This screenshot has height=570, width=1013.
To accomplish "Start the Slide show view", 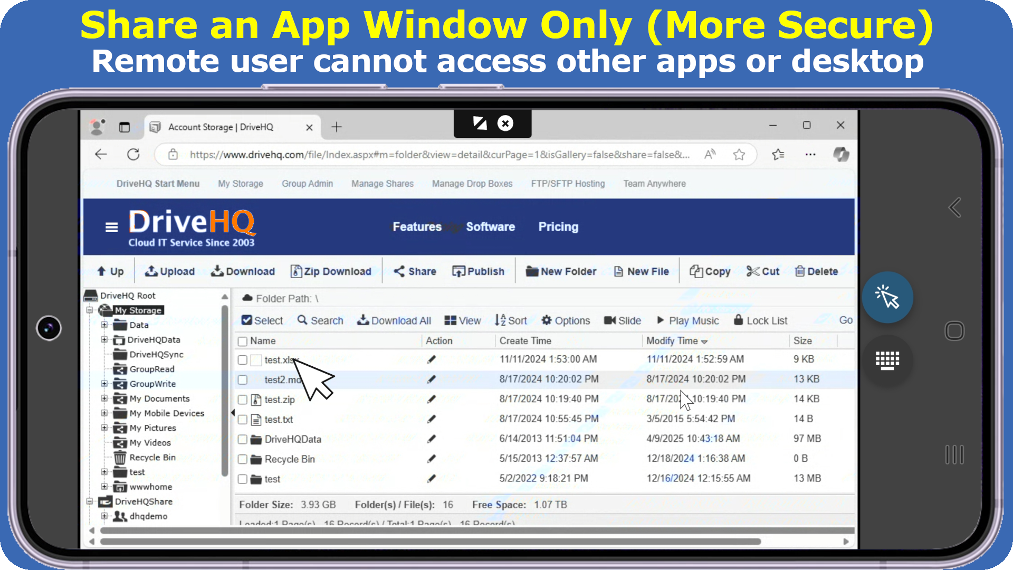I will (623, 320).
